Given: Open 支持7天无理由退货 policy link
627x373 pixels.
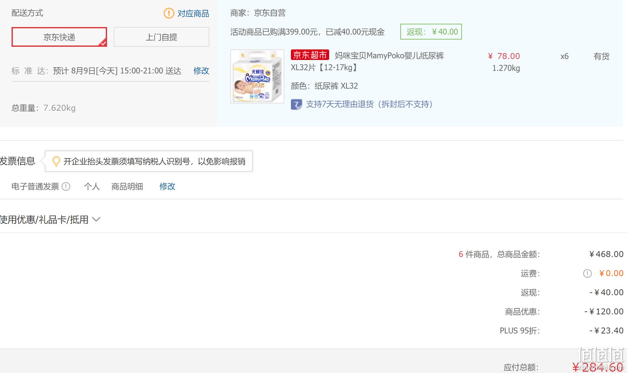Looking at the screenshot, I should [369, 104].
